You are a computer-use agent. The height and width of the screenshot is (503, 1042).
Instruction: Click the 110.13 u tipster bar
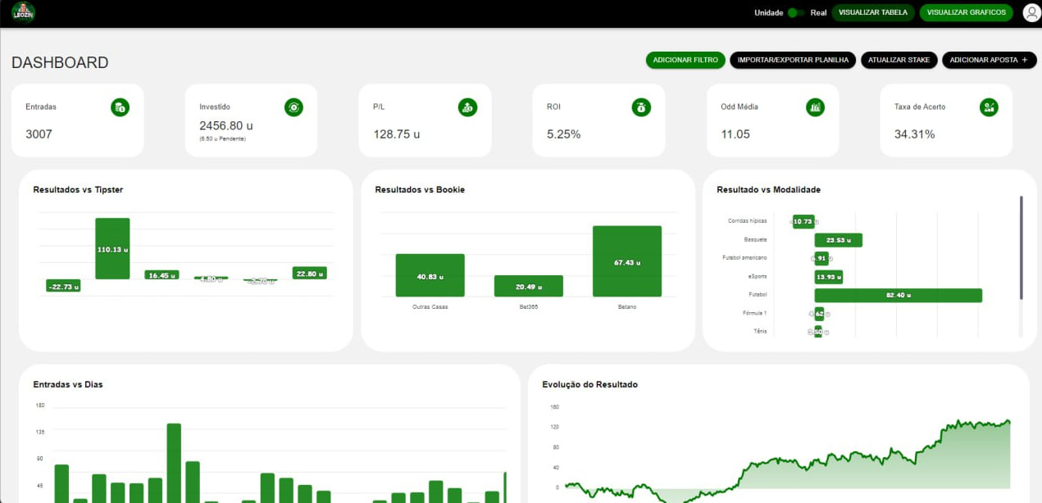(112, 249)
